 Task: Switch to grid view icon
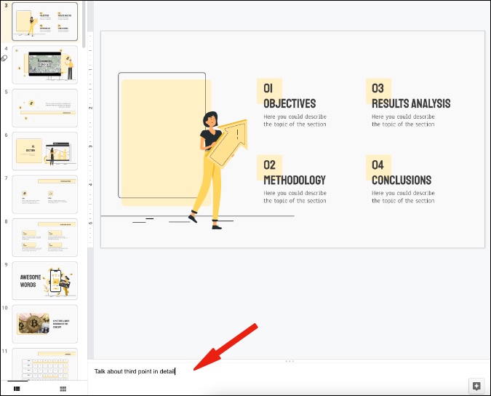[63, 389]
